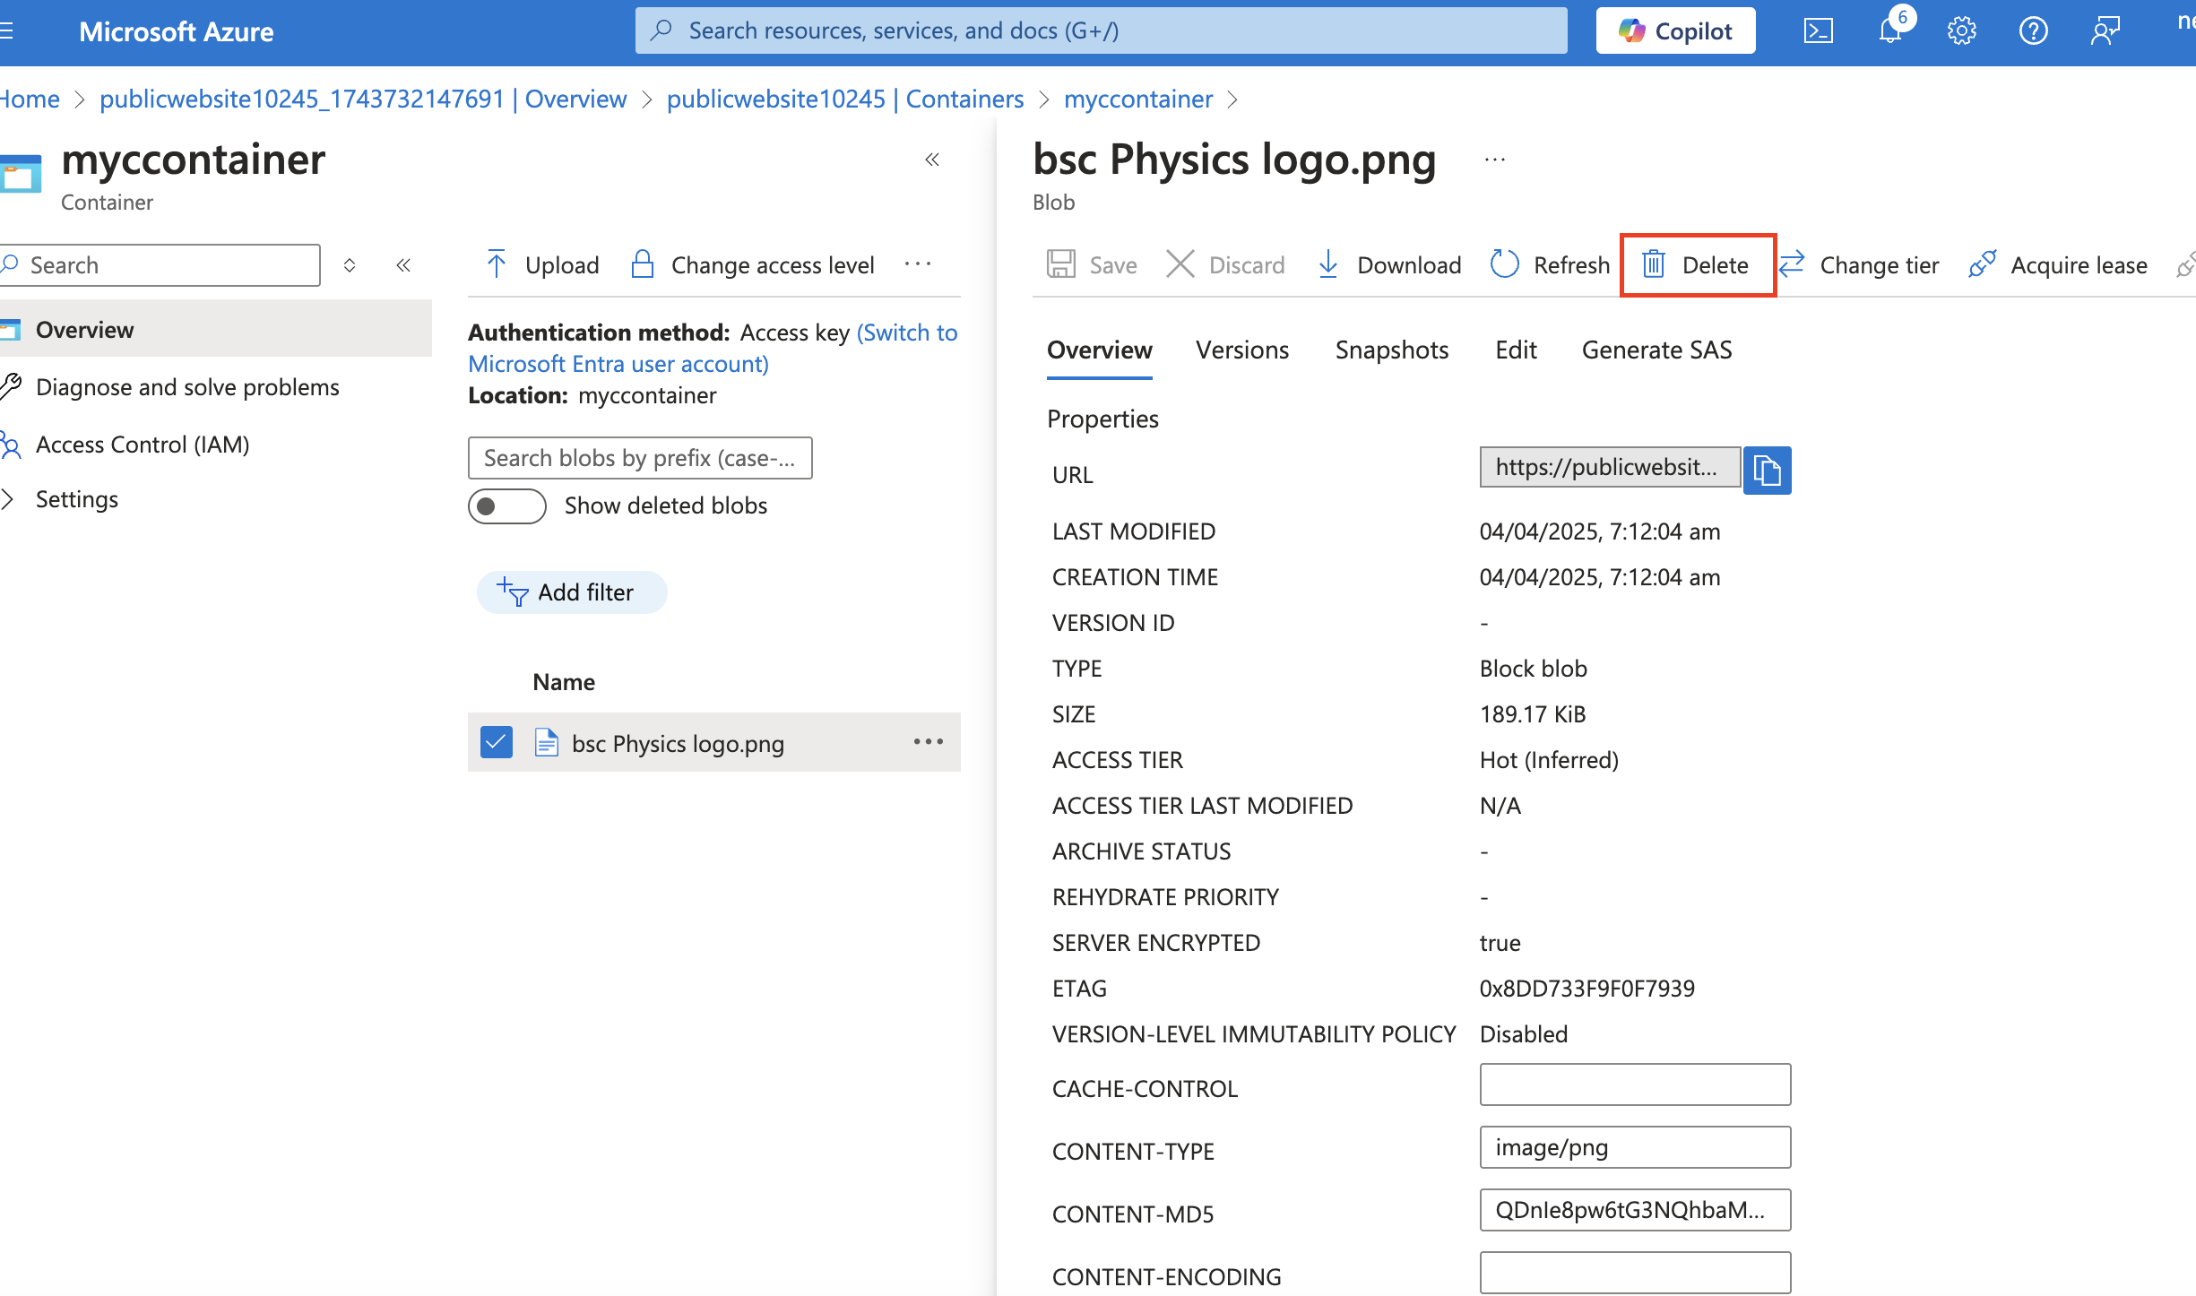Switch to the Generate SAS tab
Viewport: 2196px width, 1296px height.
[1656, 350]
